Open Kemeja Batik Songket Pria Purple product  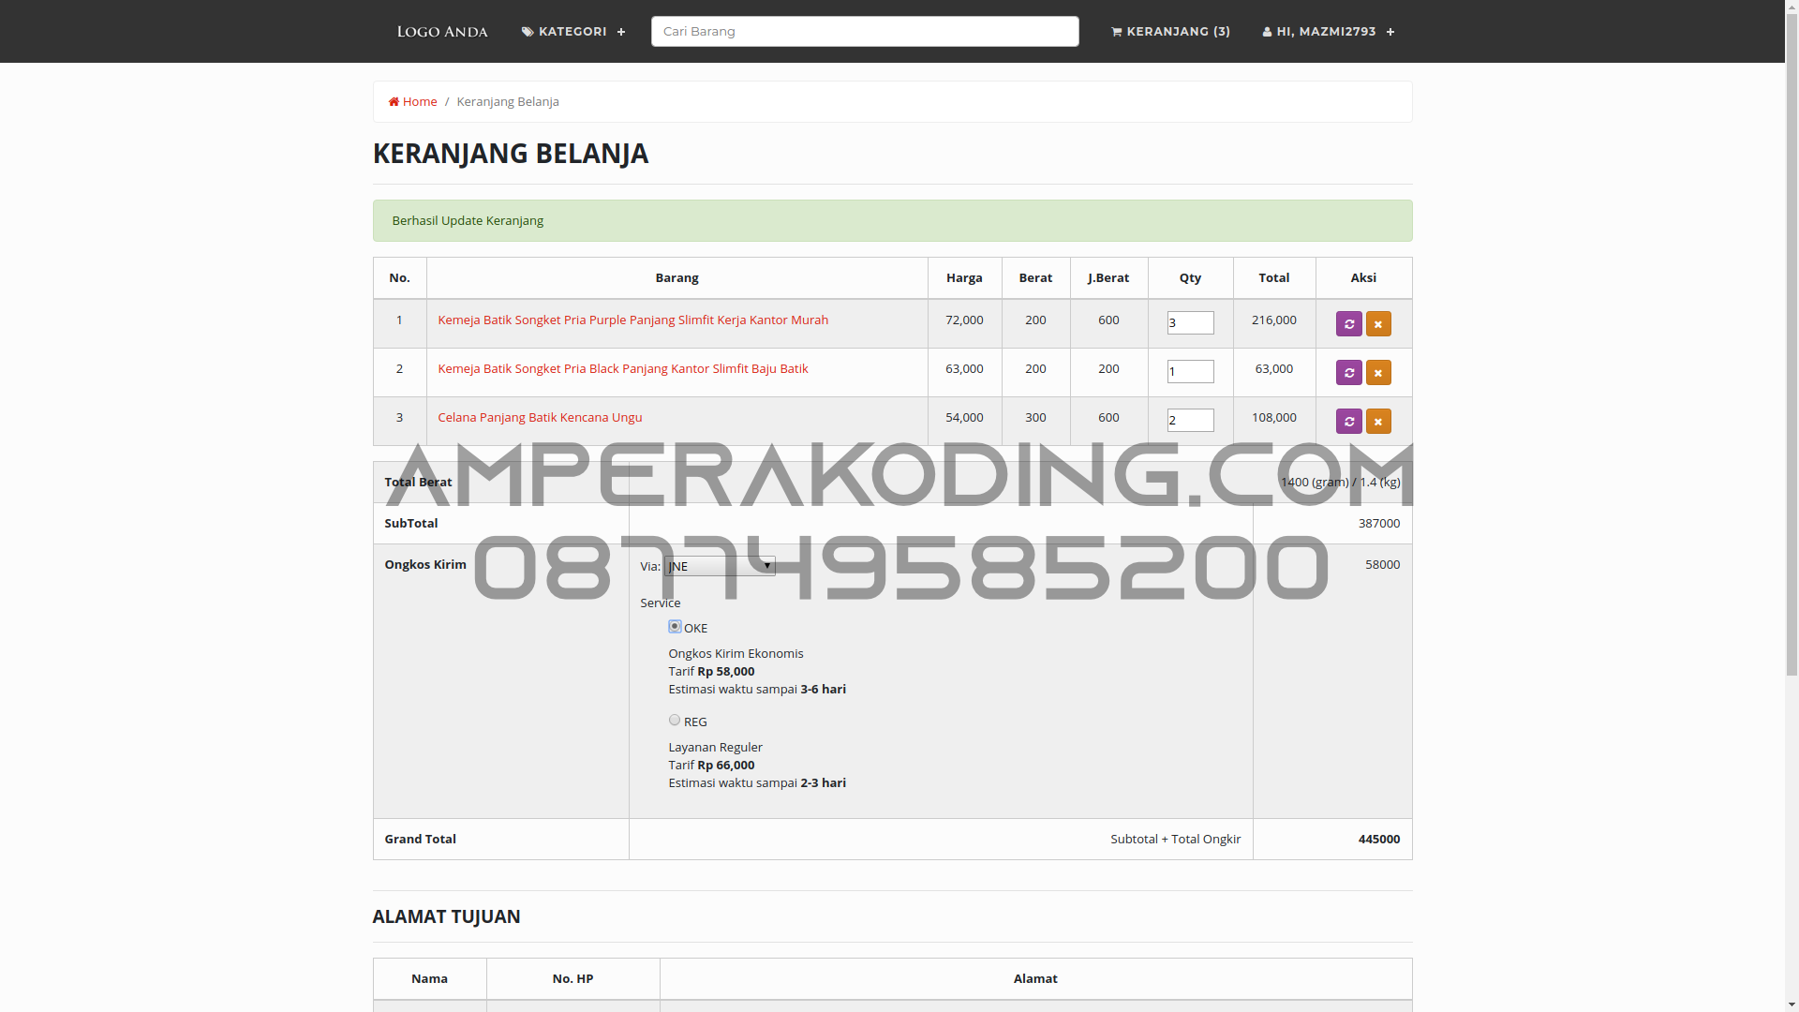tap(632, 320)
